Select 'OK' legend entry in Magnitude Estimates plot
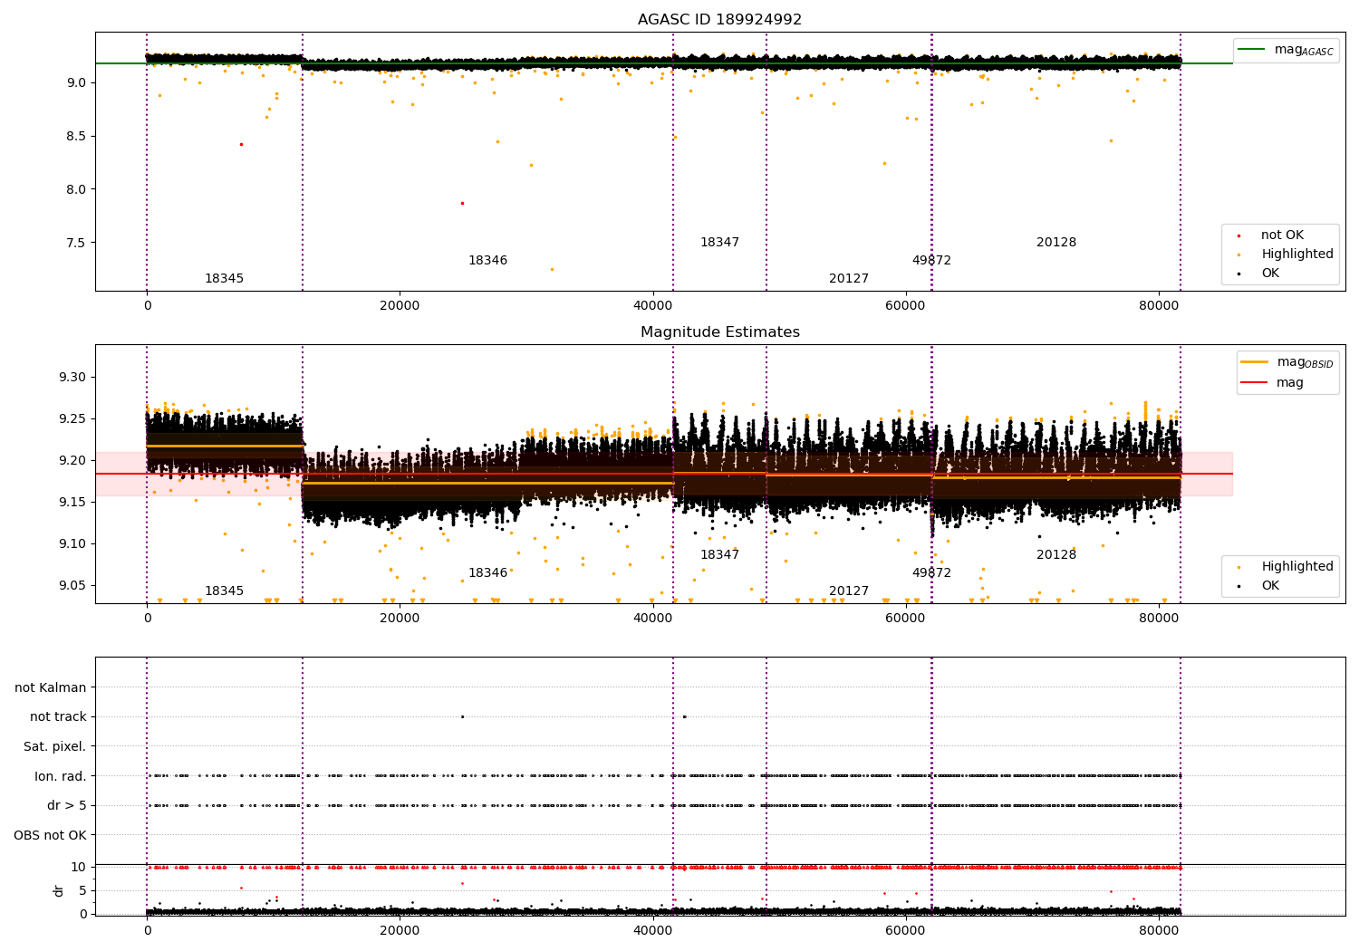Image resolution: width=1359 pixels, height=951 pixels. 1270,586
